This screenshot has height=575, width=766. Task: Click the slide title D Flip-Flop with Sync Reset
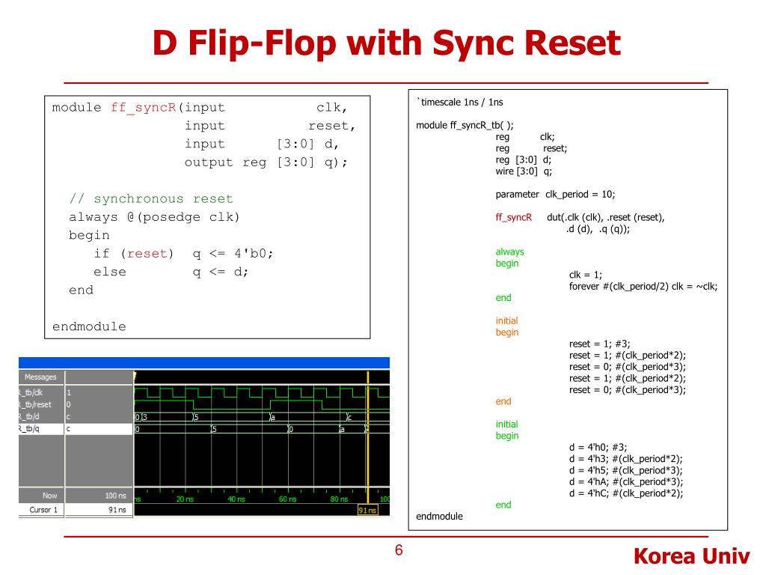[x=387, y=43]
